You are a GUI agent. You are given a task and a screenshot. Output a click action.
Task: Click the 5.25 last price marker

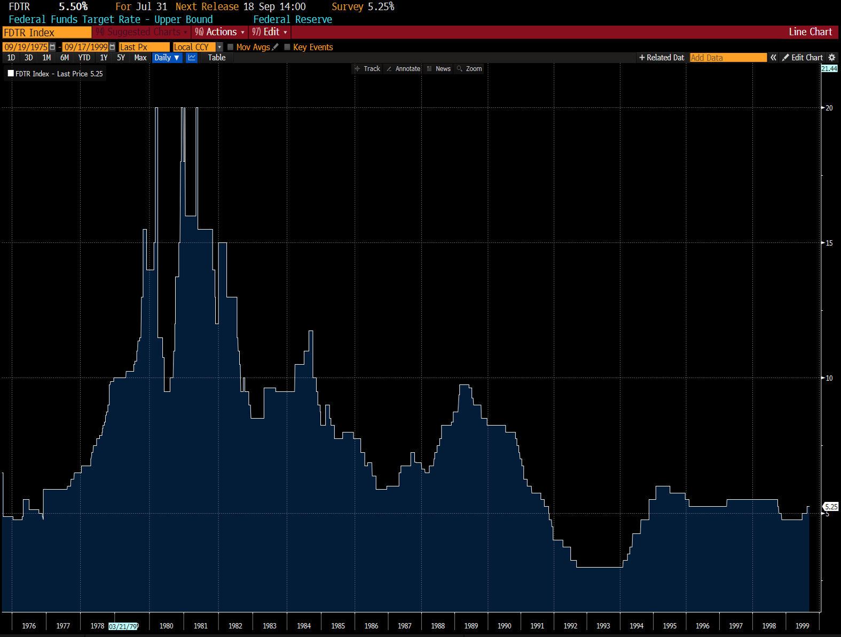831,507
